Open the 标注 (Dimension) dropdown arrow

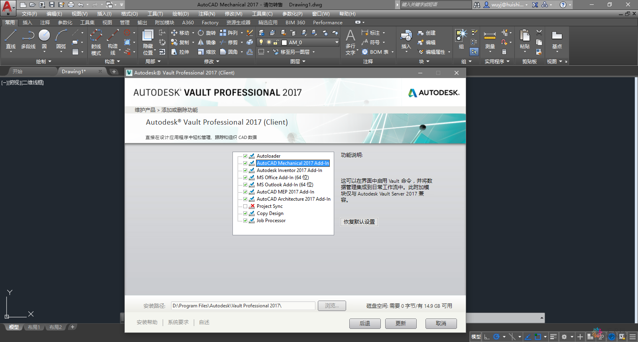(384, 33)
